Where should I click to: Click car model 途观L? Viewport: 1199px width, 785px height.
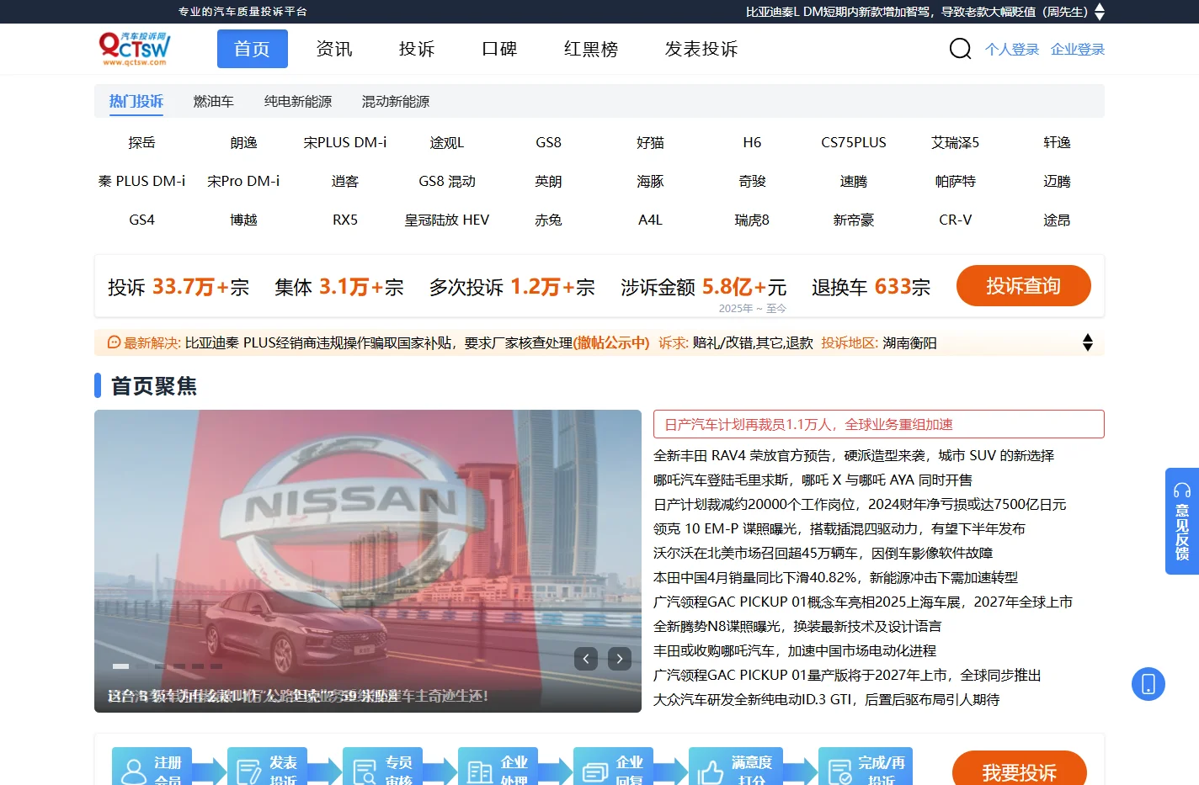447,142
